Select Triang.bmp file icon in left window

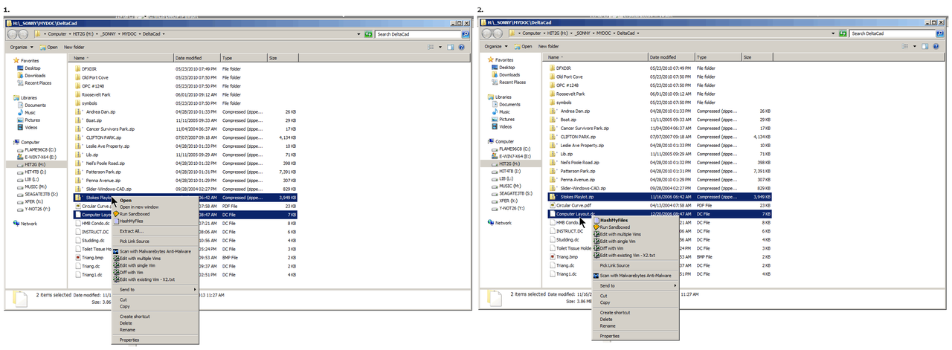tap(77, 257)
